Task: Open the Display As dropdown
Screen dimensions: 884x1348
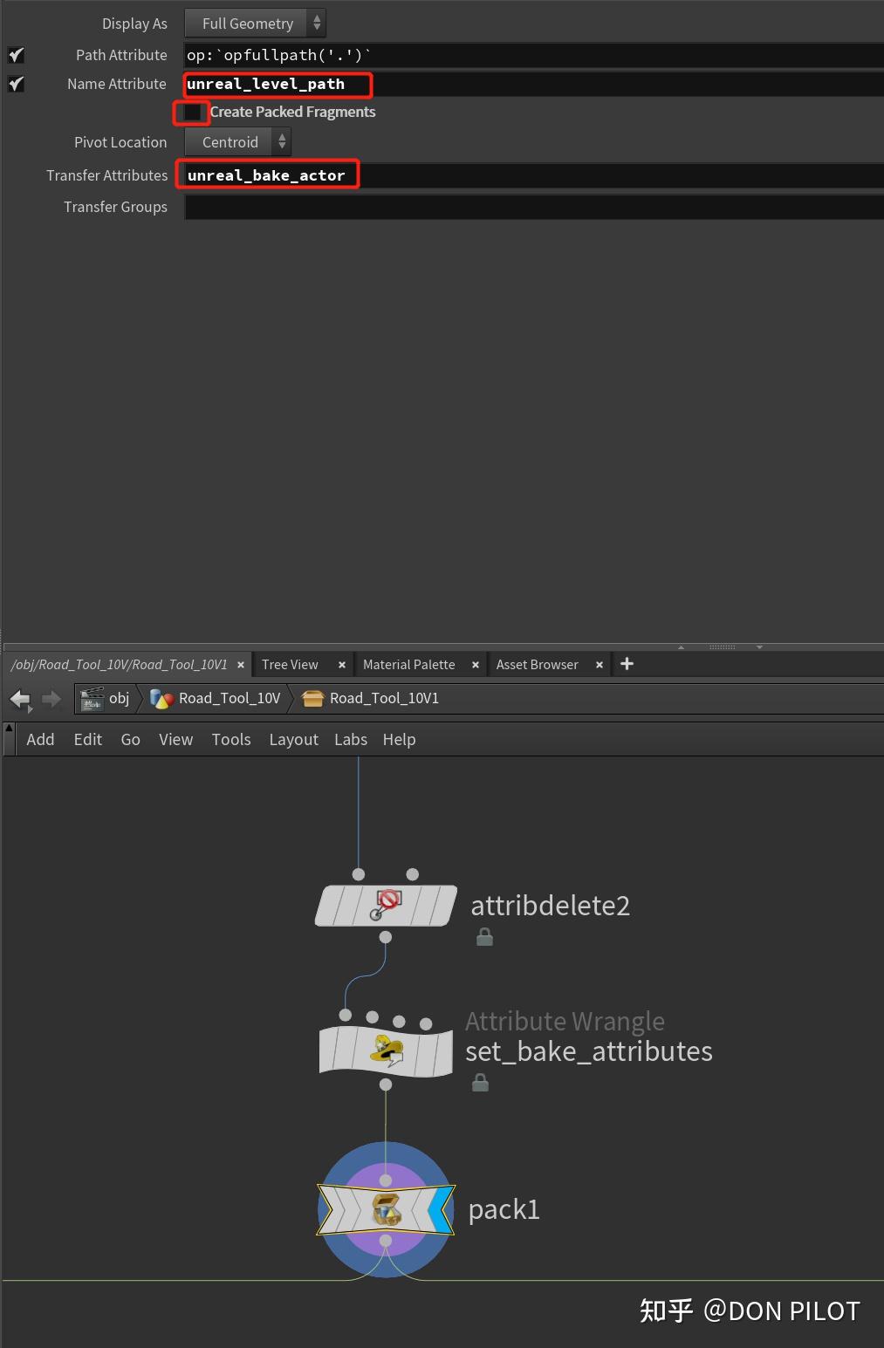Action: (255, 24)
